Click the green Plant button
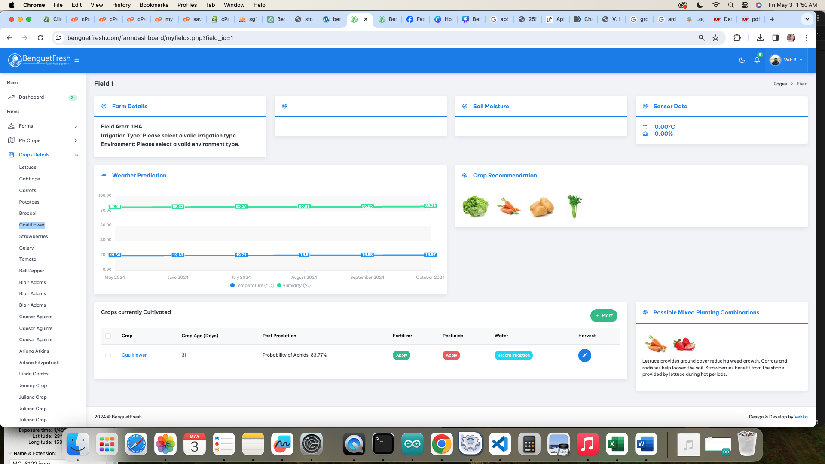Screen dimensions: 825x464 click(x=604, y=316)
